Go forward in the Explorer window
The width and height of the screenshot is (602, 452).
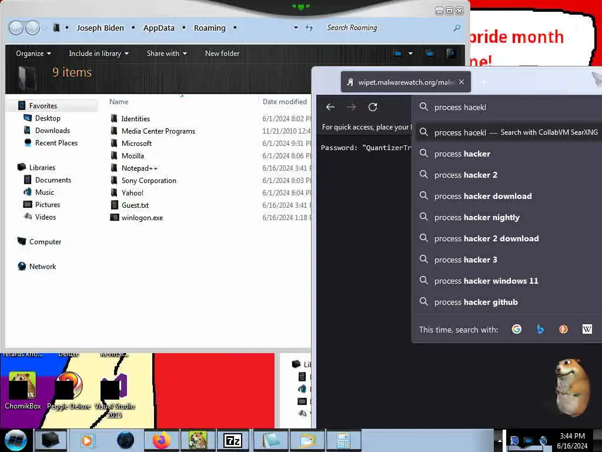[x=32, y=28]
